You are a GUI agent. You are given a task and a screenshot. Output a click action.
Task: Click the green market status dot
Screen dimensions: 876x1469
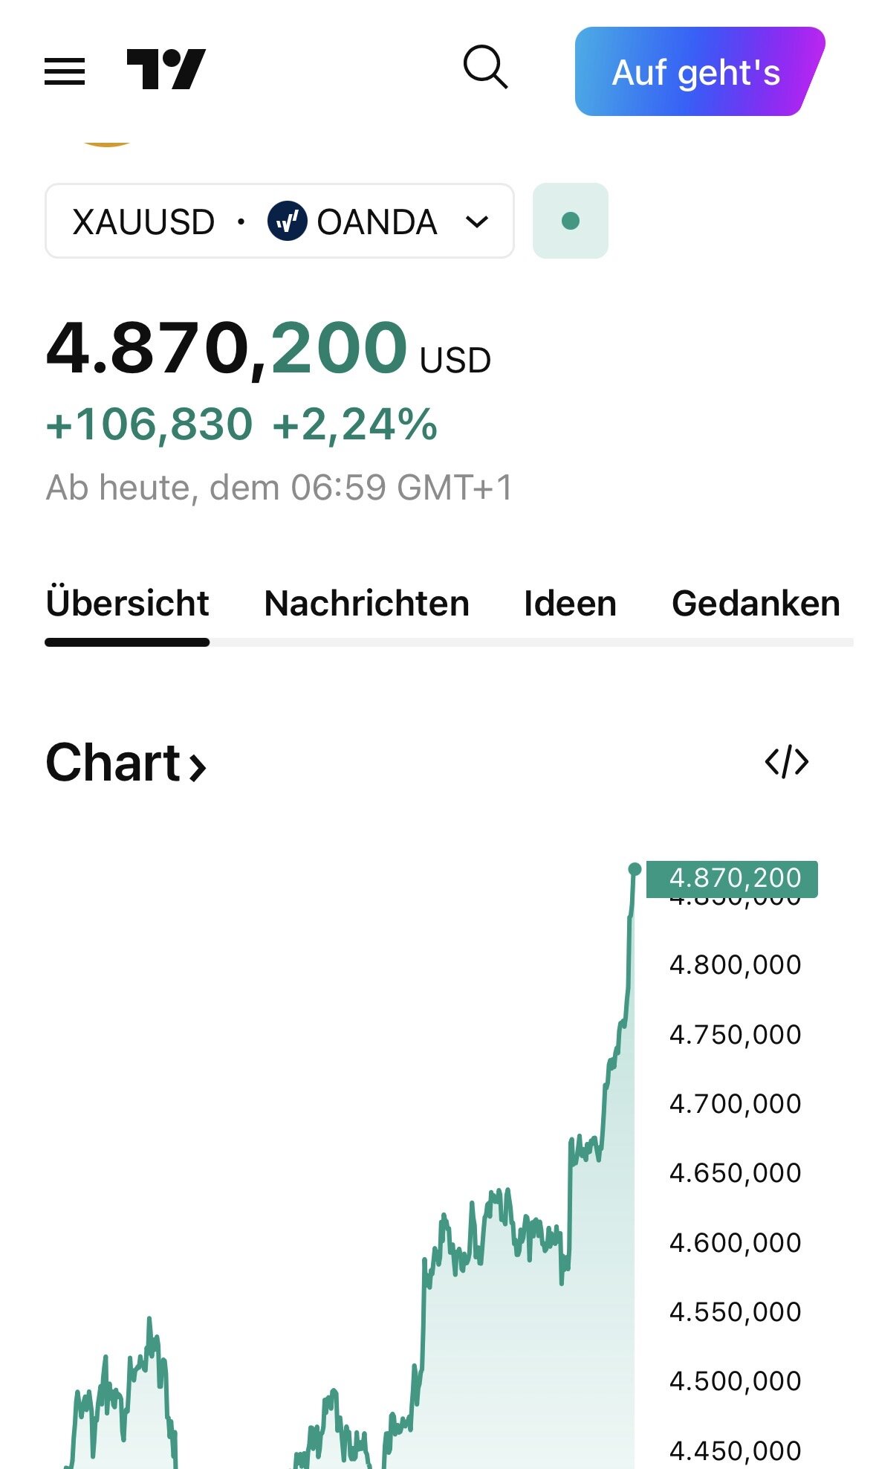click(x=570, y=221)
